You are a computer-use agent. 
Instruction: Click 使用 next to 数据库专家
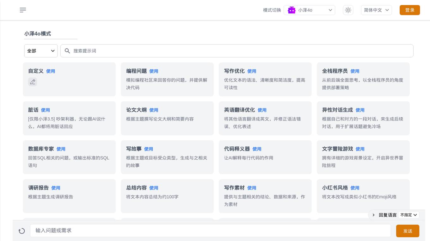(61, 149)
